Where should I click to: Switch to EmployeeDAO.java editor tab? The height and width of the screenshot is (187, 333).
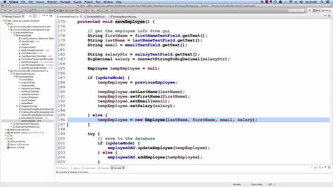tap(96, 17)
